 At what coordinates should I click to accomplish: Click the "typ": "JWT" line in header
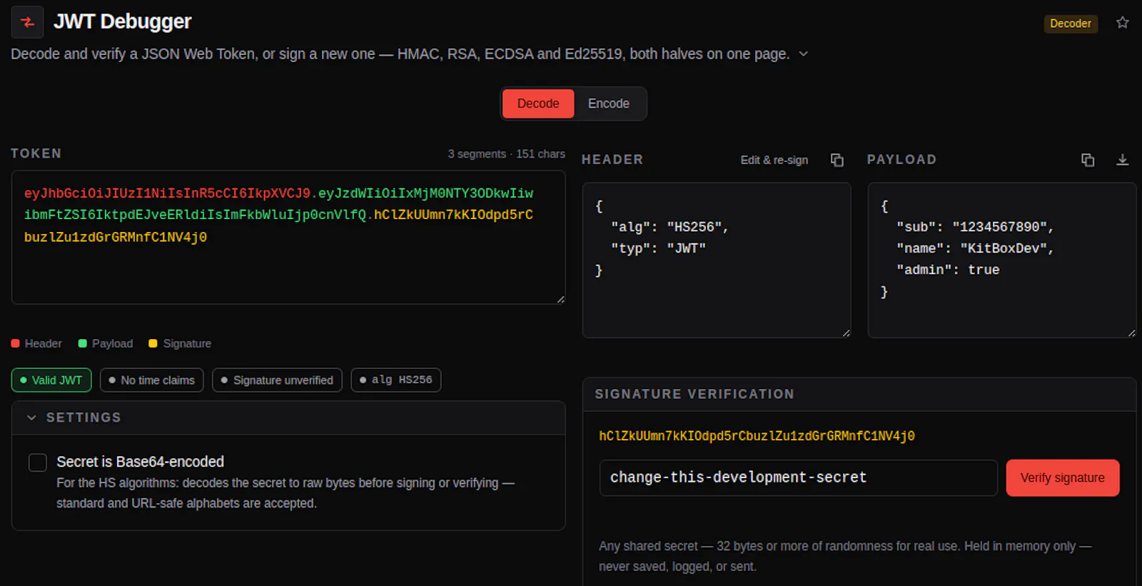point(658,248)
